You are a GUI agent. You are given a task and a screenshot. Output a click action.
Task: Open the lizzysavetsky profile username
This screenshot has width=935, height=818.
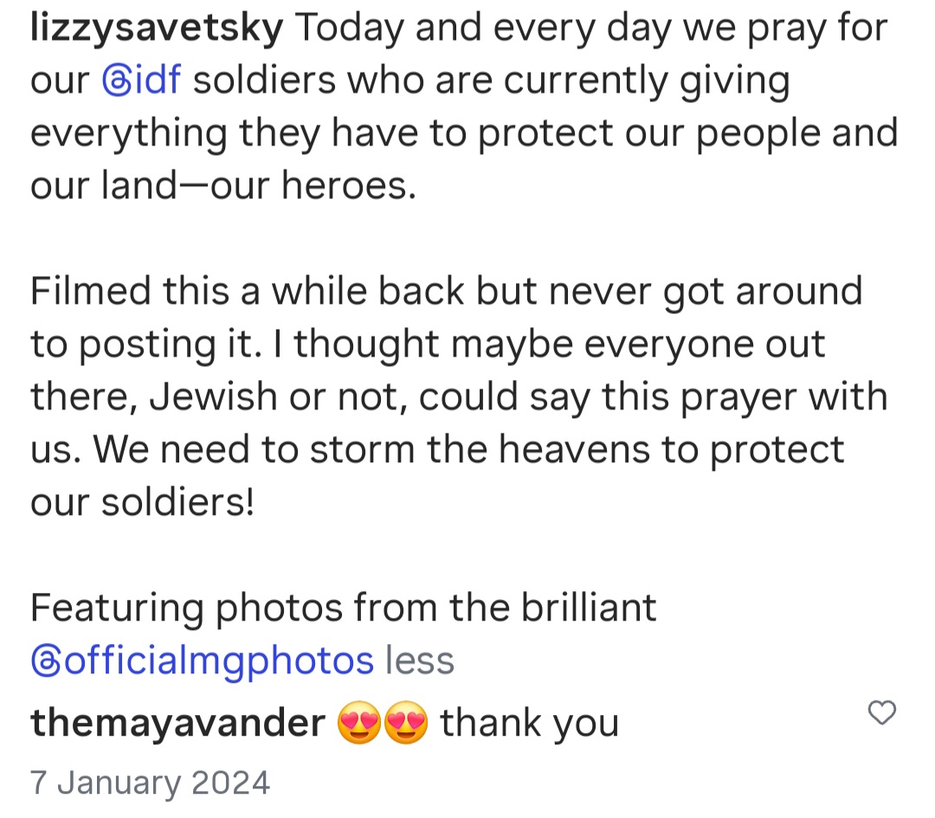tap(157, 28)
